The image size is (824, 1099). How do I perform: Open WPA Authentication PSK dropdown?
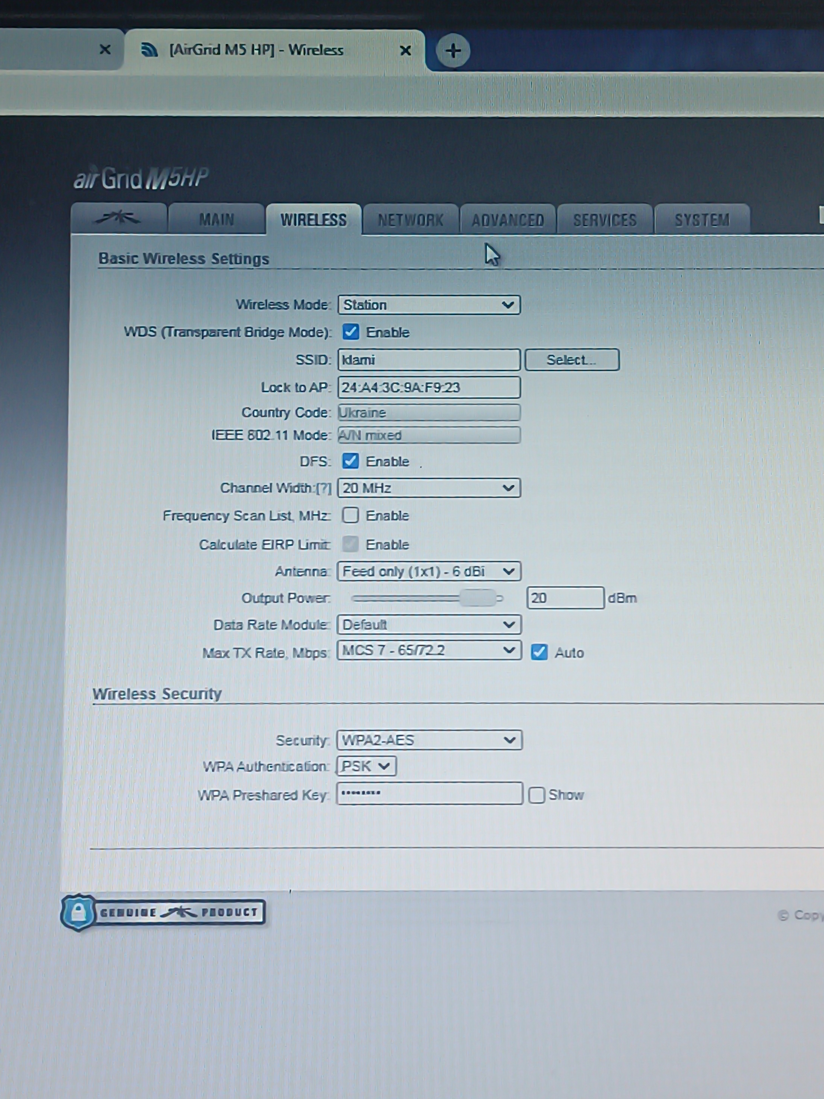click(367, 766)
